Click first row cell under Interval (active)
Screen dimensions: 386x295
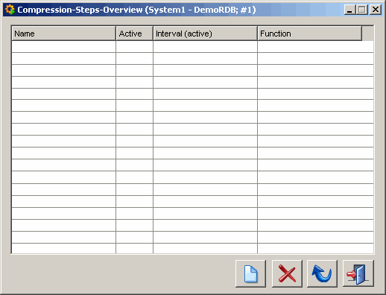pyautogui.click(x=205, y=46)
